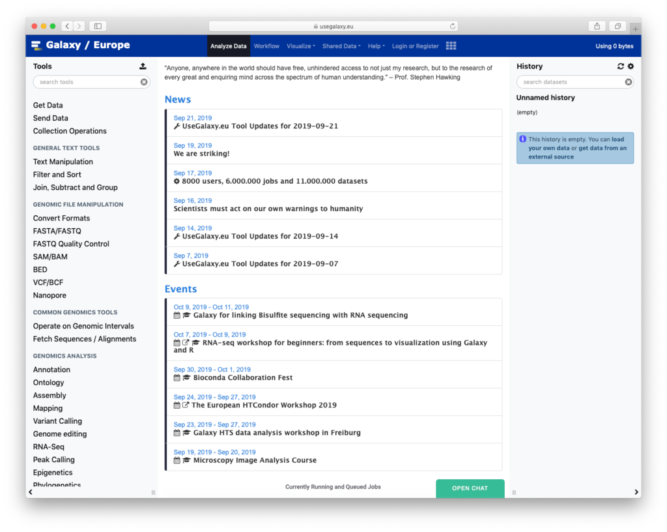The height and width of the screenshot is (532, 667).
Task: Open the Visualize dropdown menu
Action: coord(301,46)
